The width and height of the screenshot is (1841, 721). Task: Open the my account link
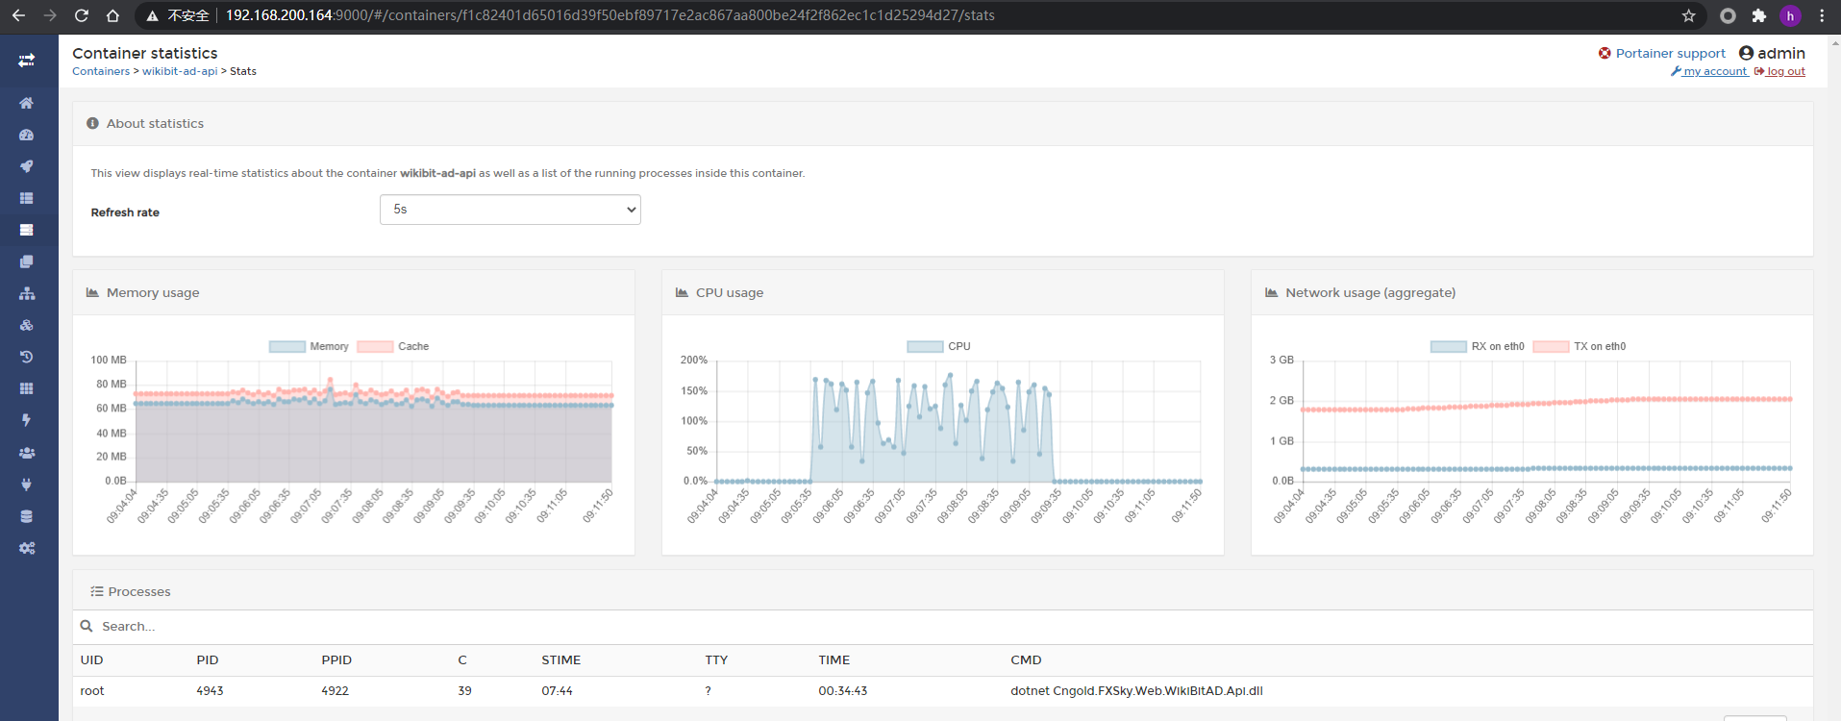coord(1709,71)
